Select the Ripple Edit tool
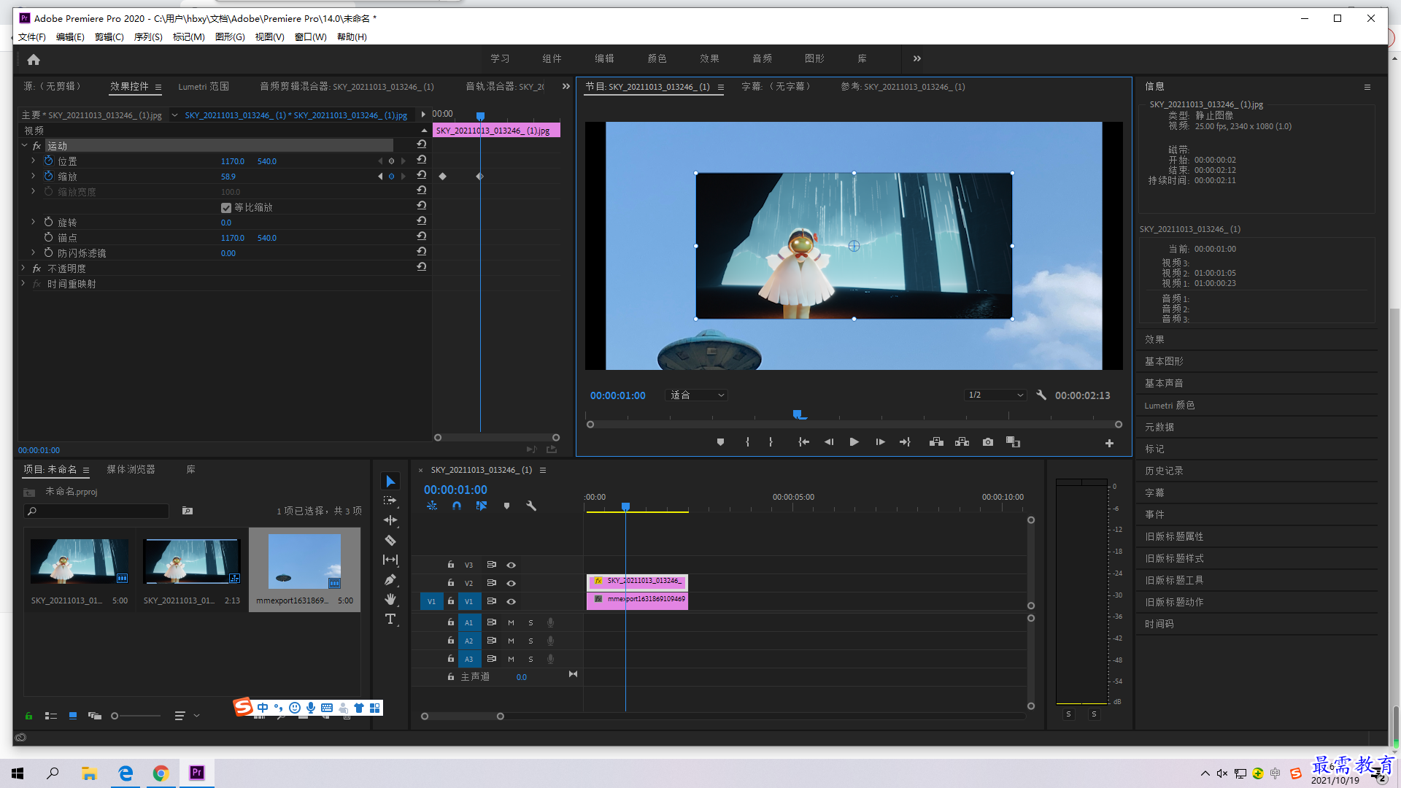Image resolution: width=1401 pixels, height=788 pixels. point(390,520)
